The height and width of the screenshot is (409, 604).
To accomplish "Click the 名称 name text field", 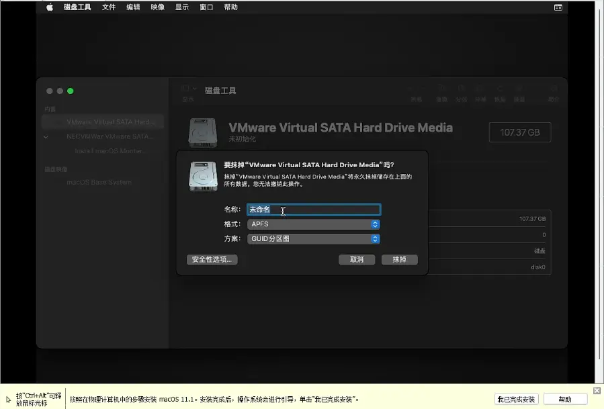I will click(x=313, y=210).
